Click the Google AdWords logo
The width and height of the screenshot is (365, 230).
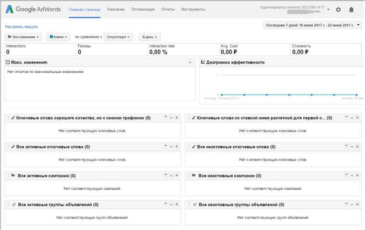click(34, 9)
